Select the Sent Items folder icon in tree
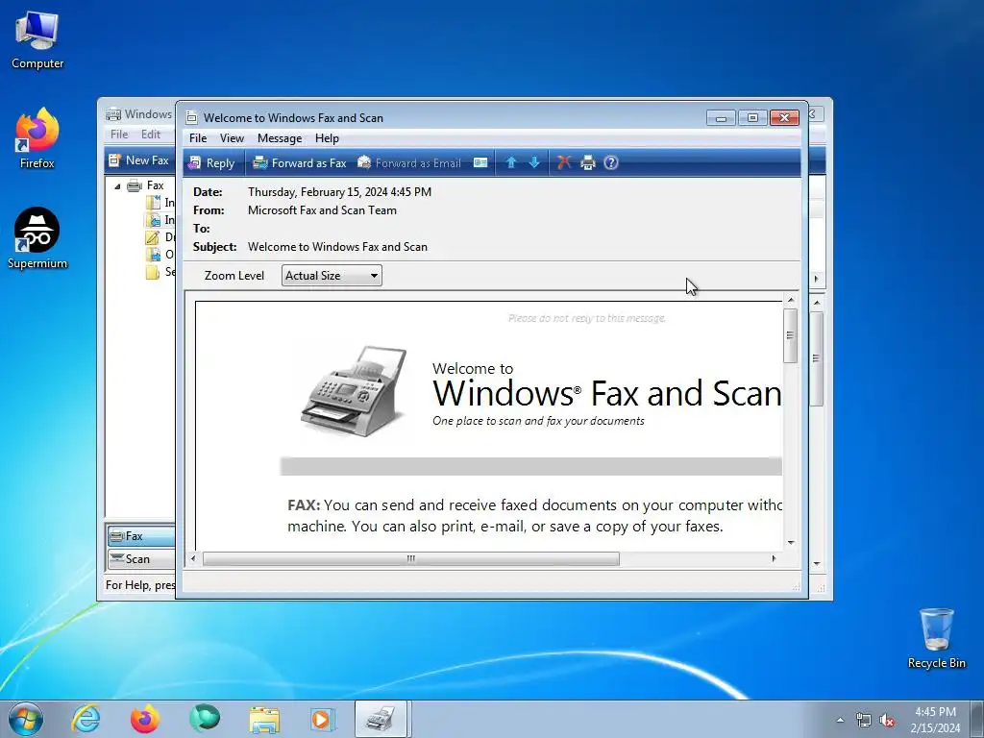Screen dimensions: 984x738 [153, 272]
